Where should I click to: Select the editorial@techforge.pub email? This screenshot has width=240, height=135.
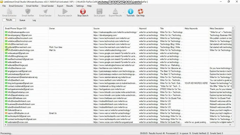(18, 65)
